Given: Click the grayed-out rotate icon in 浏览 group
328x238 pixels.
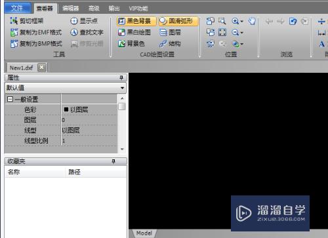Looking at the screenshot, I should pyautogui.click(x=304, y=21).
